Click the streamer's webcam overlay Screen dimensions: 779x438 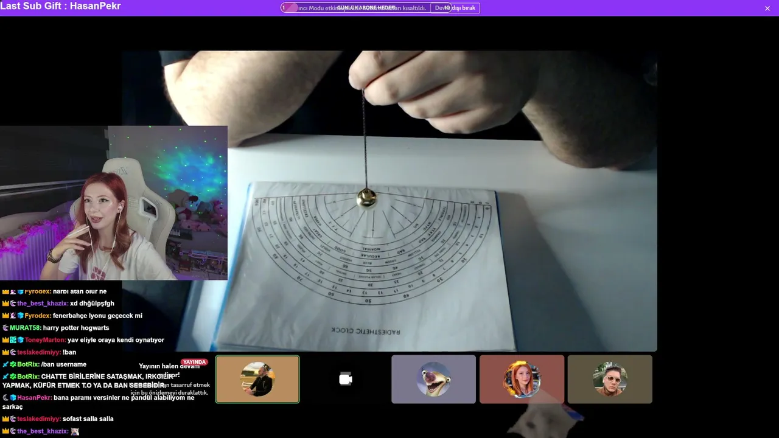pyautogui.click(x=114, y=203)
